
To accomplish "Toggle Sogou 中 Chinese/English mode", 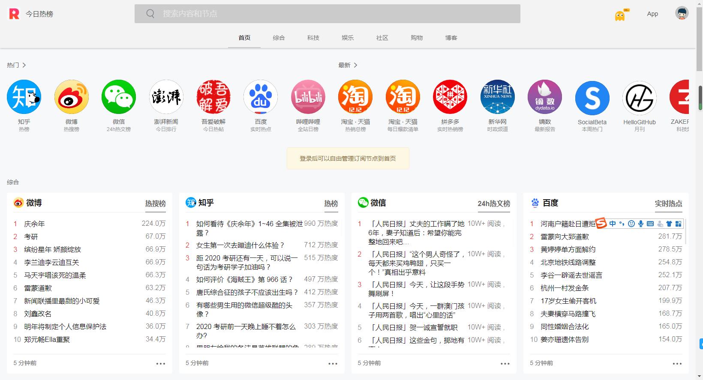I will (x=613, y=224).
